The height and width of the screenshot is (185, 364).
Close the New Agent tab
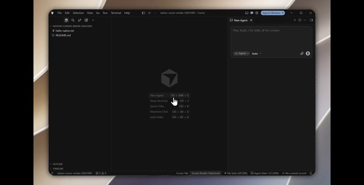click(251, 20)
